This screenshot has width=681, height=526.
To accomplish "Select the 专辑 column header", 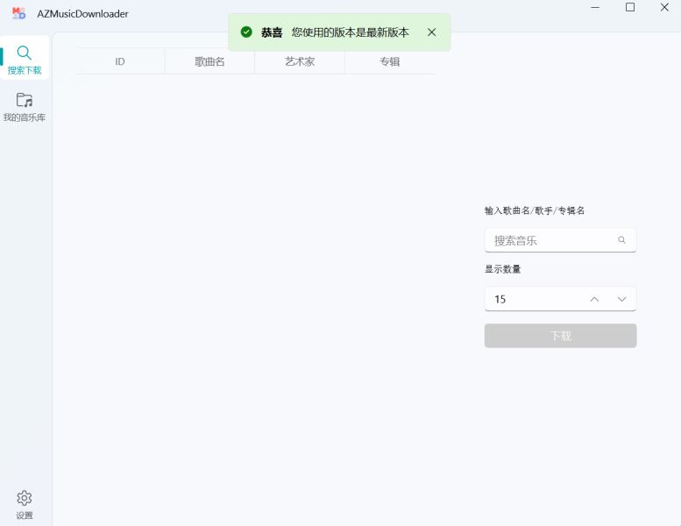I will (389, 61).
